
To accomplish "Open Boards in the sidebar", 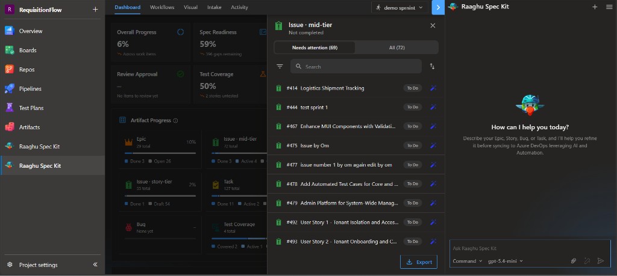I will click(52, 51).
